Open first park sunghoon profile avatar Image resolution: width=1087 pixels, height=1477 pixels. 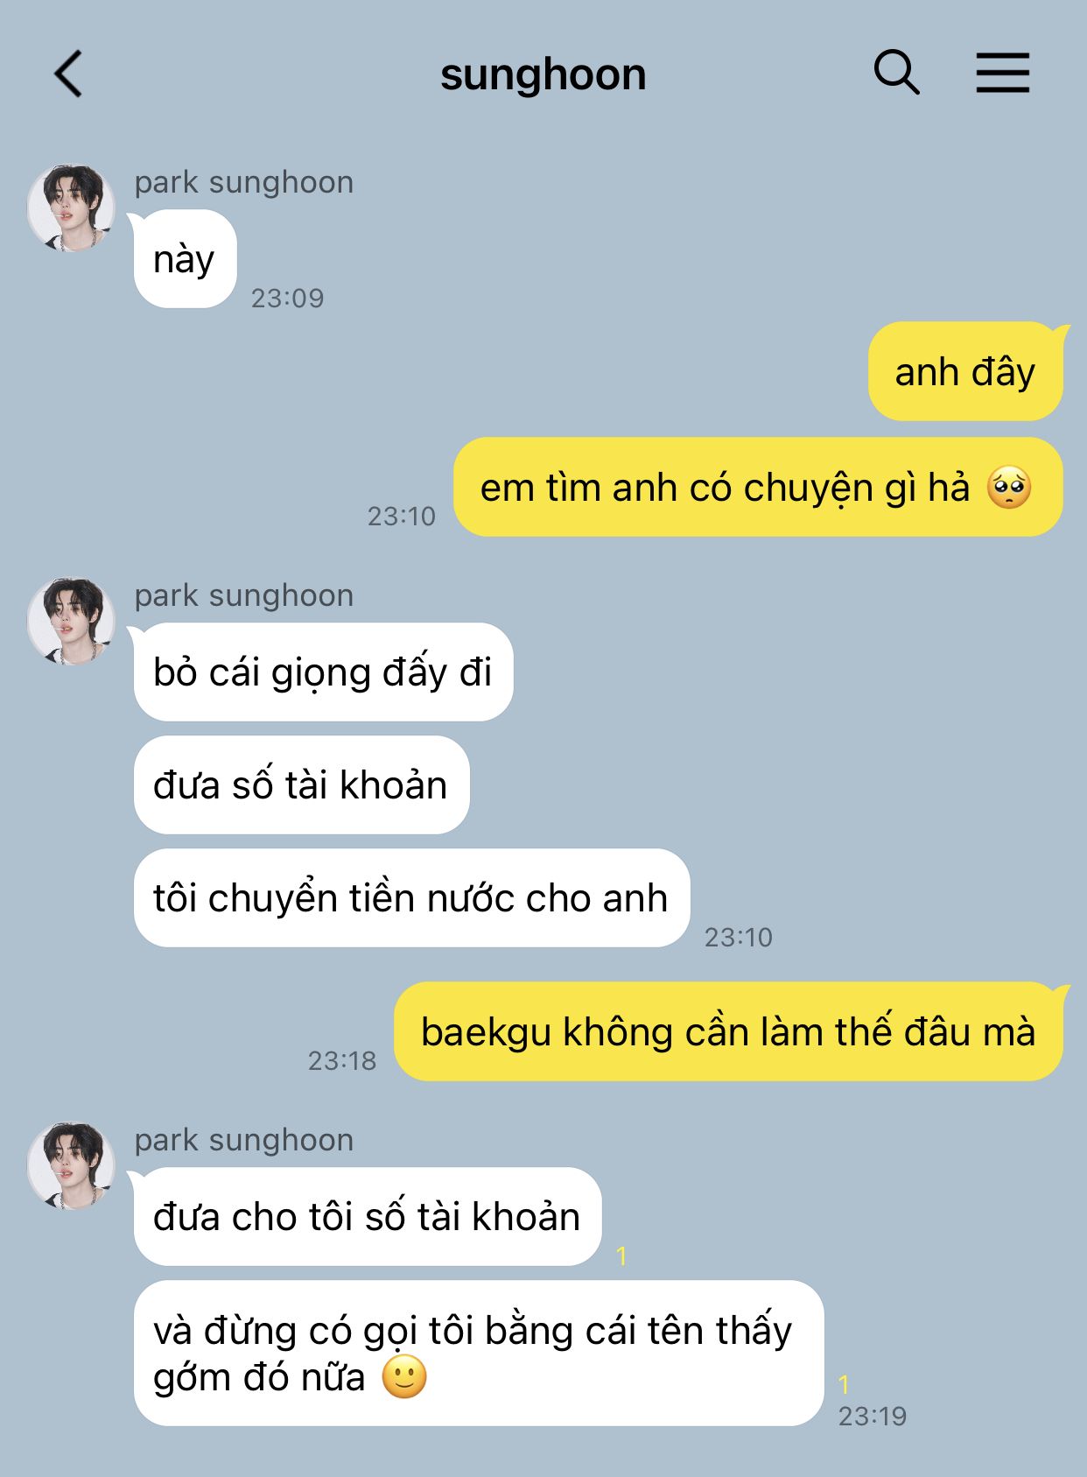click(71, 208)
